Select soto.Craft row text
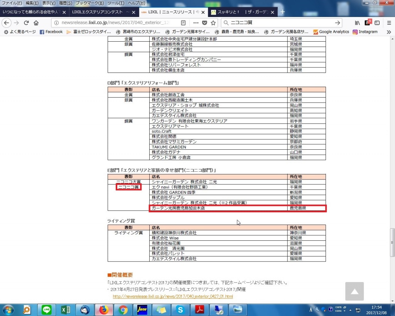Image resolution: width=395 pixels, height=316 pixels. (162, 131)
